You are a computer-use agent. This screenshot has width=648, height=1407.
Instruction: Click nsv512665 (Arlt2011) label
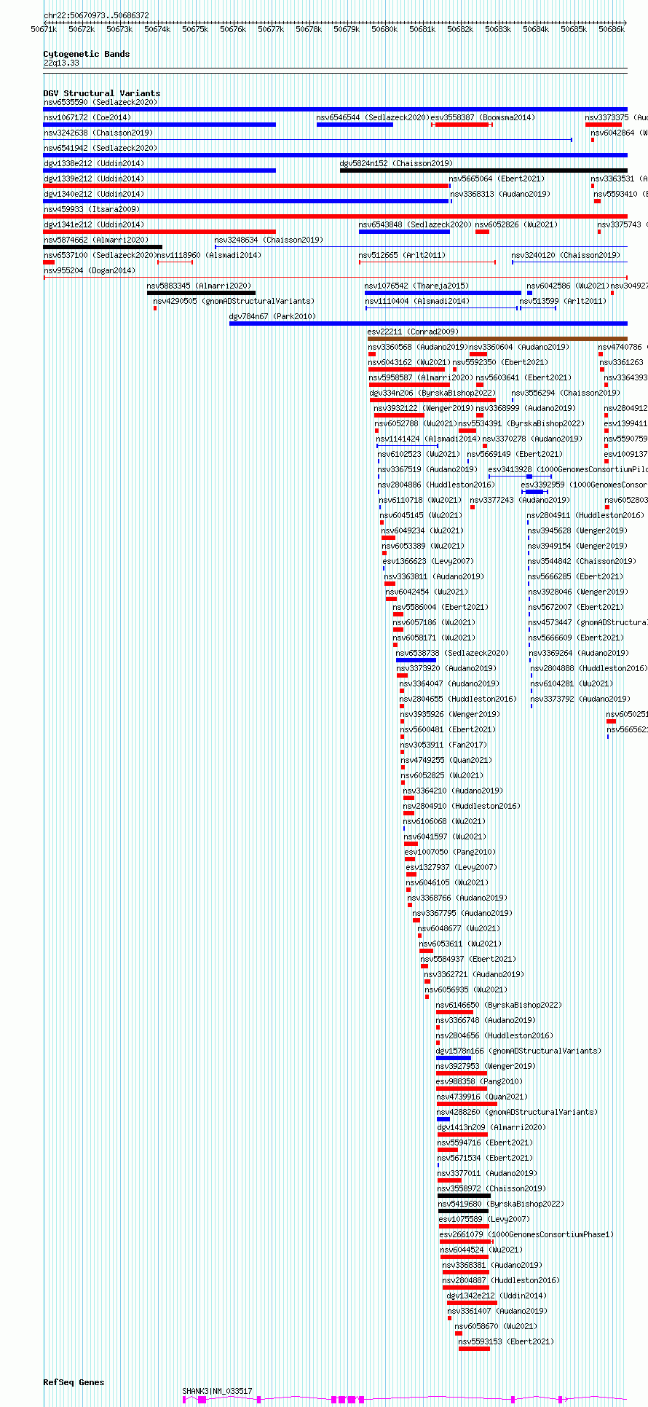point(402,255)
